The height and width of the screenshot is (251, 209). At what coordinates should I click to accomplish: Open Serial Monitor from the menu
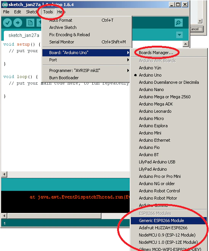click(86, 42)
